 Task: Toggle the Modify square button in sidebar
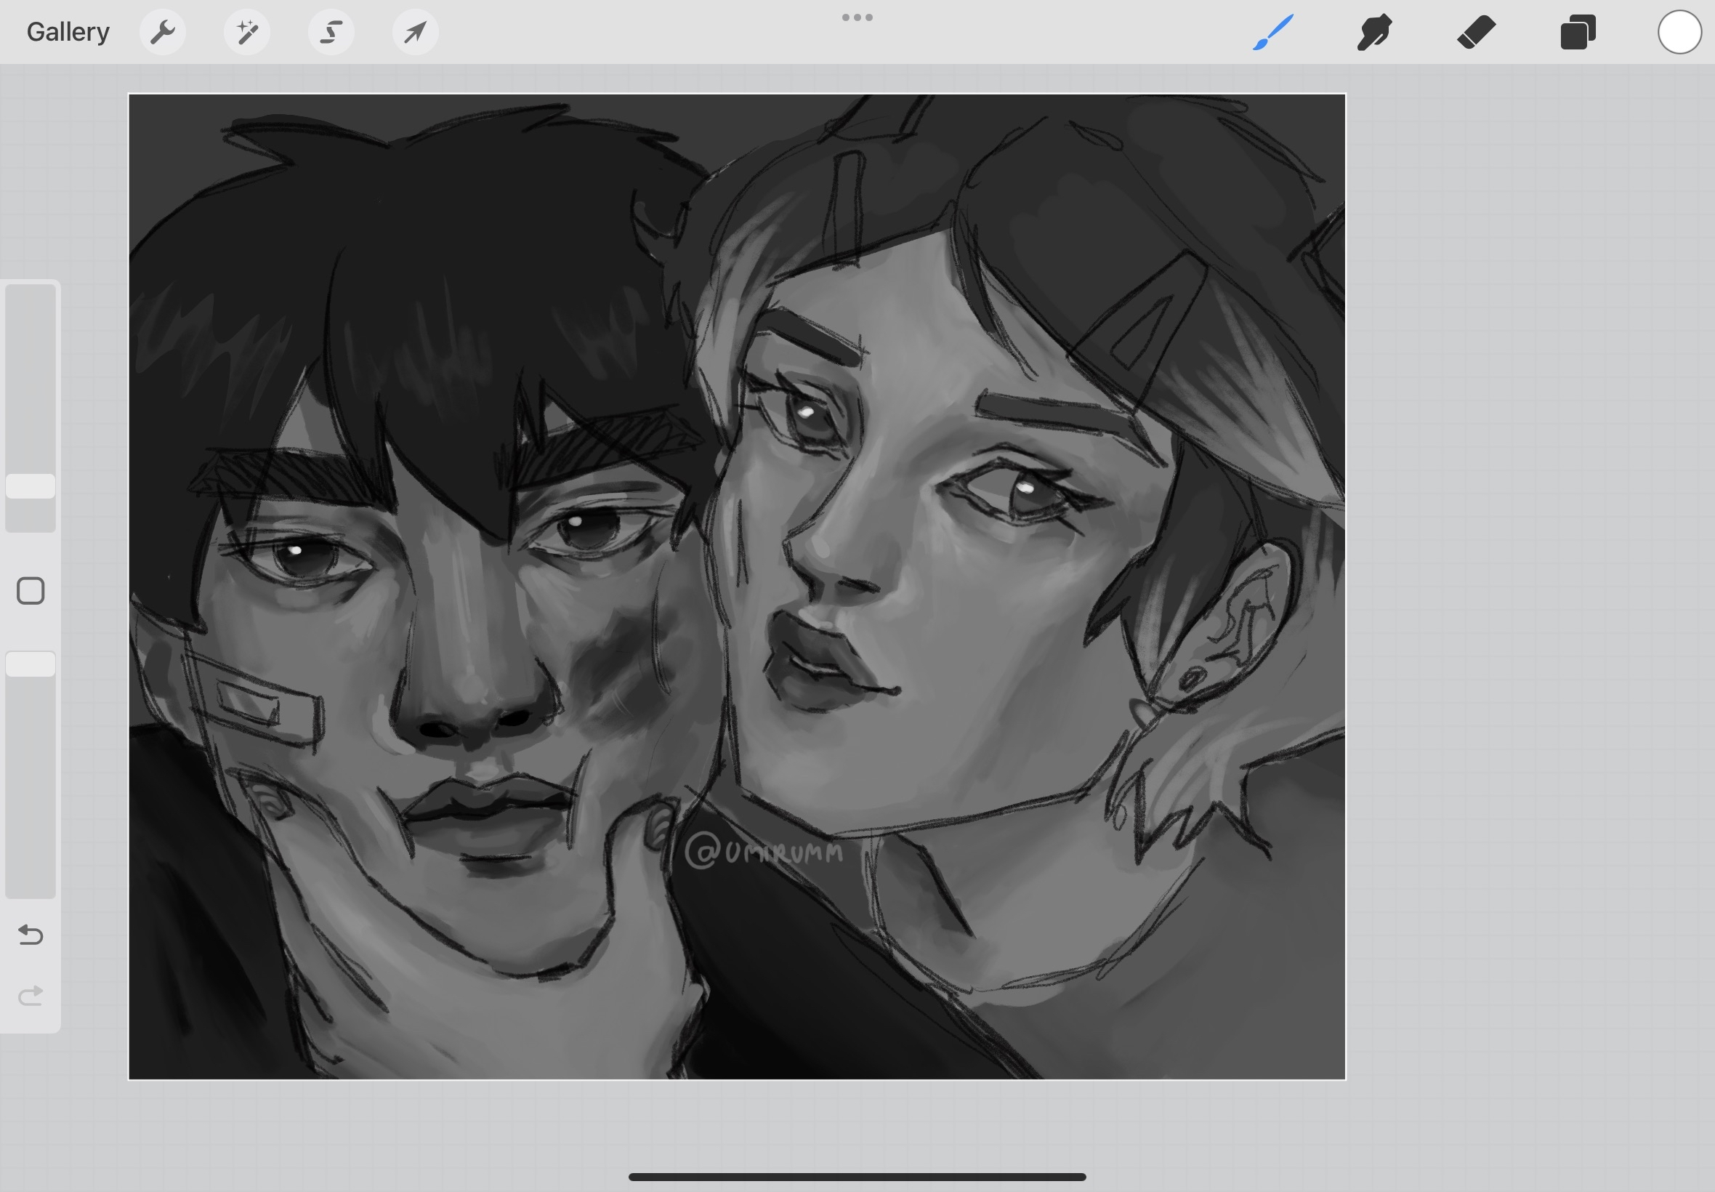31,591
